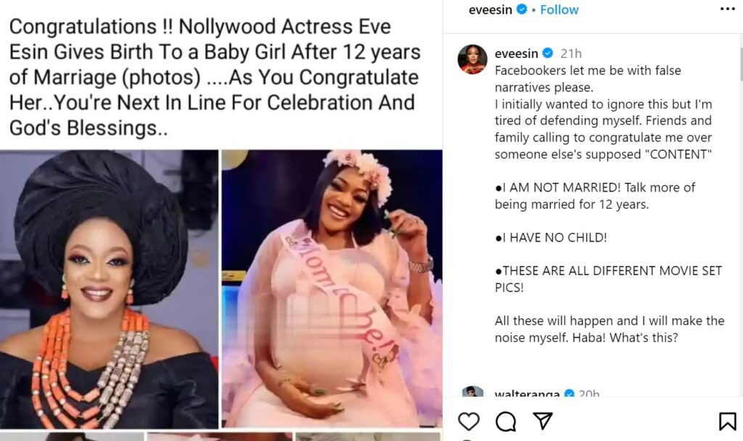Click verified badge next to header eveesin

coord(523,10)
